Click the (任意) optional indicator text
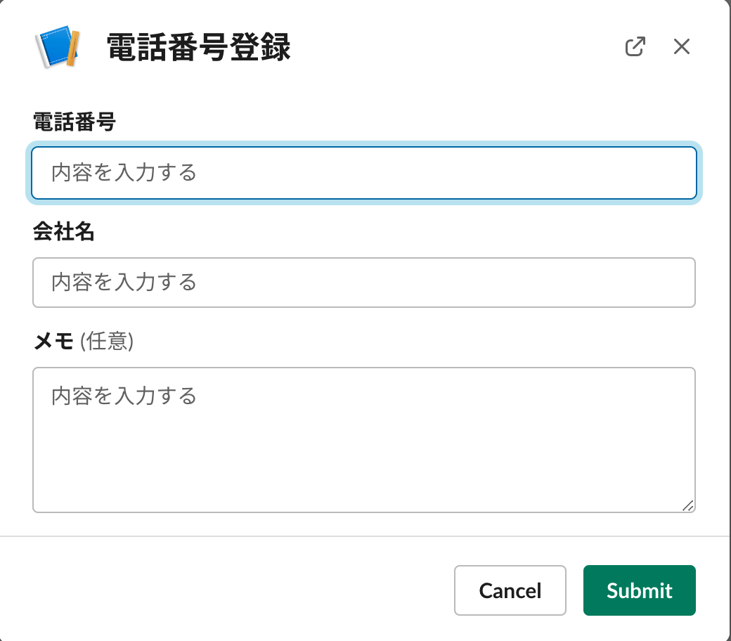This screenshot has height=641, width=731. click(x=107, y=342)
